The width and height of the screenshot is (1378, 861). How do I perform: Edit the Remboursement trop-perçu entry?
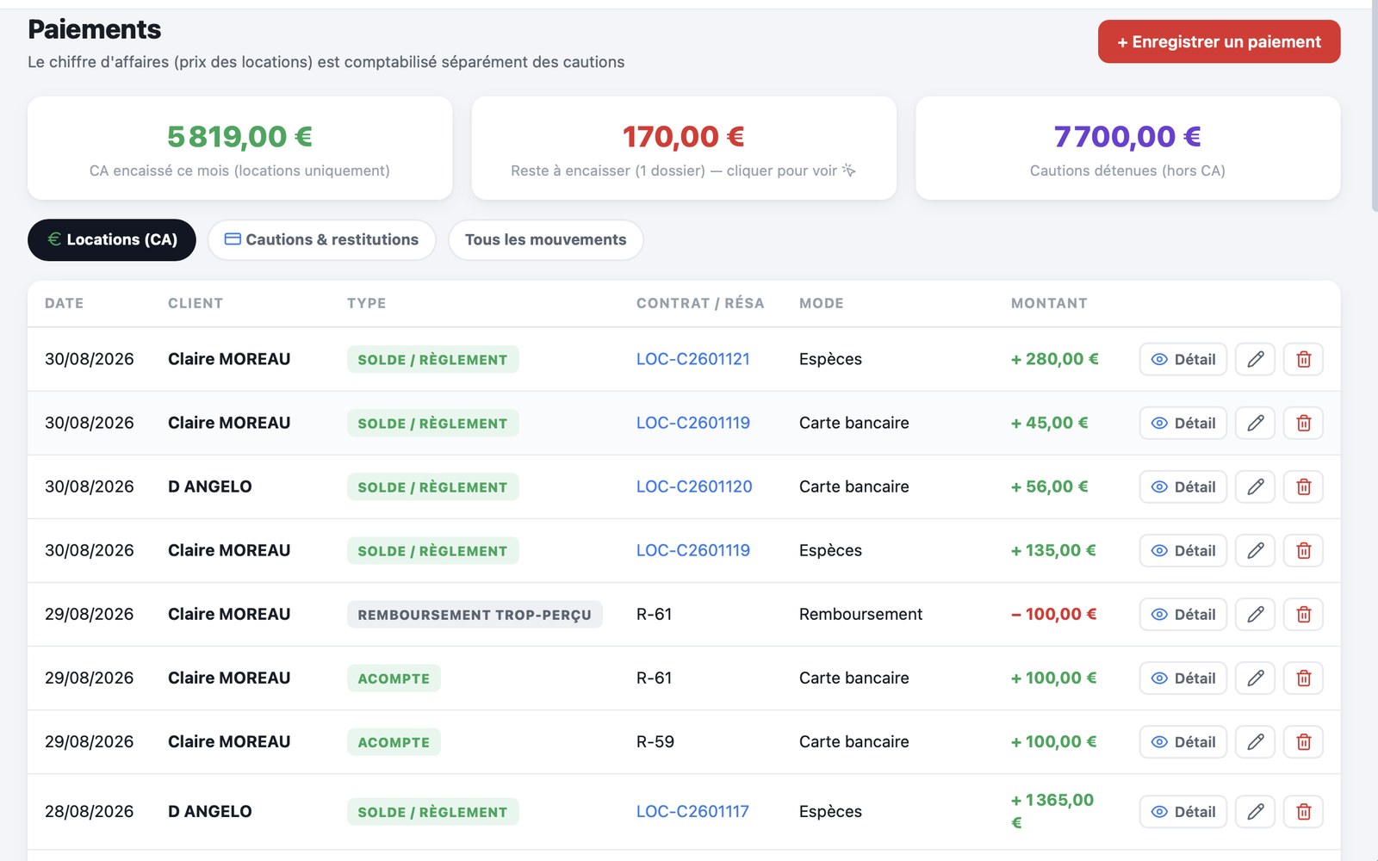pyautogui.click(x=1255, y=614)
